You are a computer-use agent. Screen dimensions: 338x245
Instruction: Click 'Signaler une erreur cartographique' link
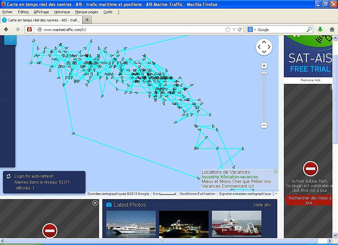(x=245, y=194)
